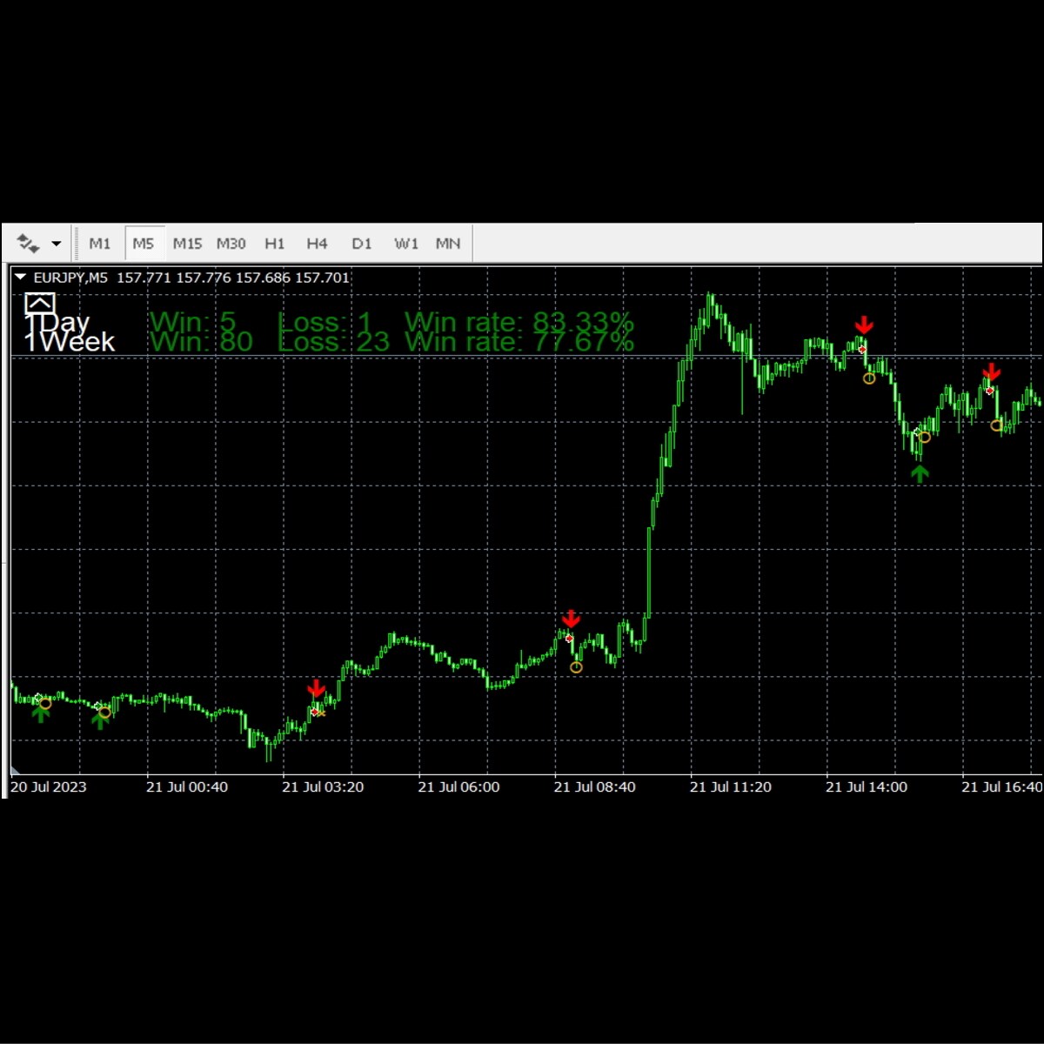Switch to the M1 timeframe

(x=100, y=244)
